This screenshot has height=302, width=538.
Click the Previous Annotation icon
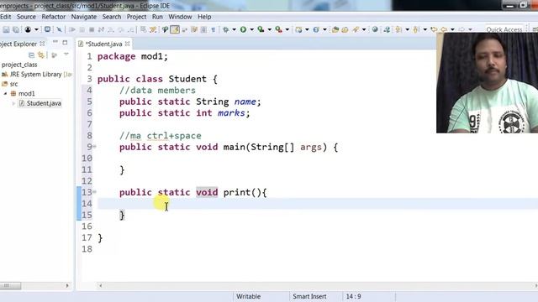[416, 30]
